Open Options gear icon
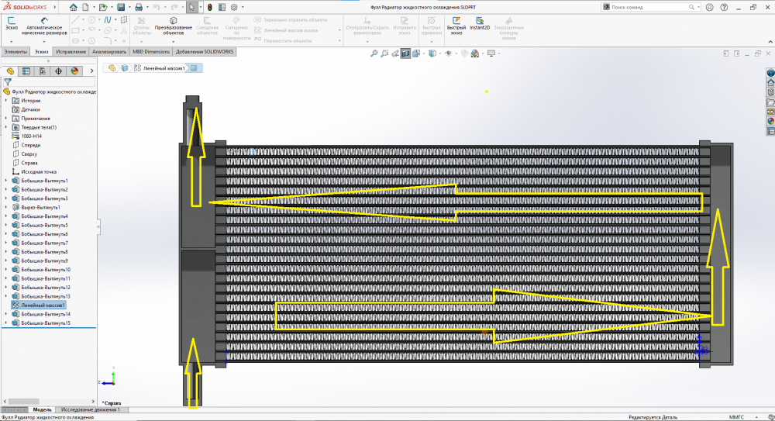The width and height of the screenshot is (775, 421). tap(234, 8)
